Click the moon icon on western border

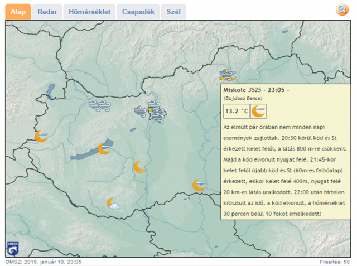pyautogui.click(x=41, y=136)
